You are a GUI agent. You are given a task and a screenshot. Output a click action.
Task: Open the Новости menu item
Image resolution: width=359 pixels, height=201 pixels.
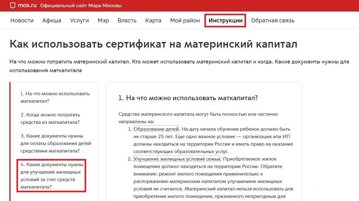pyautogui.click(x=22, y=20)
